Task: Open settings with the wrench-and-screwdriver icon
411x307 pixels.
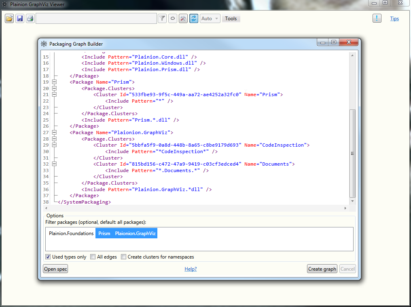Action: [183, 19]
